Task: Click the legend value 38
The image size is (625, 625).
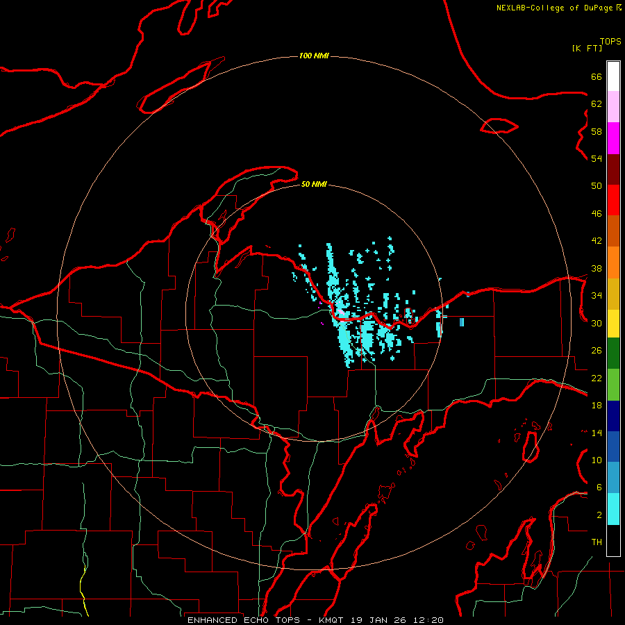Action: (x=597, y=268)
